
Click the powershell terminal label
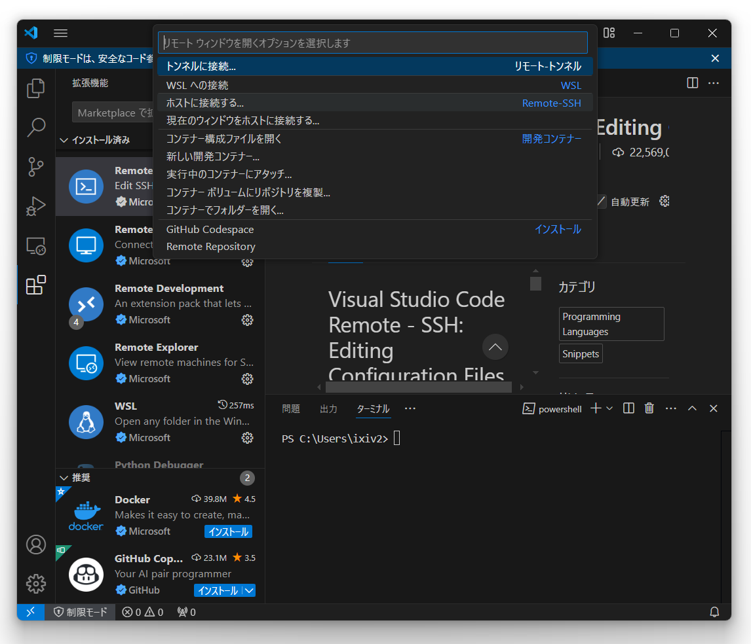coord(552,408)
